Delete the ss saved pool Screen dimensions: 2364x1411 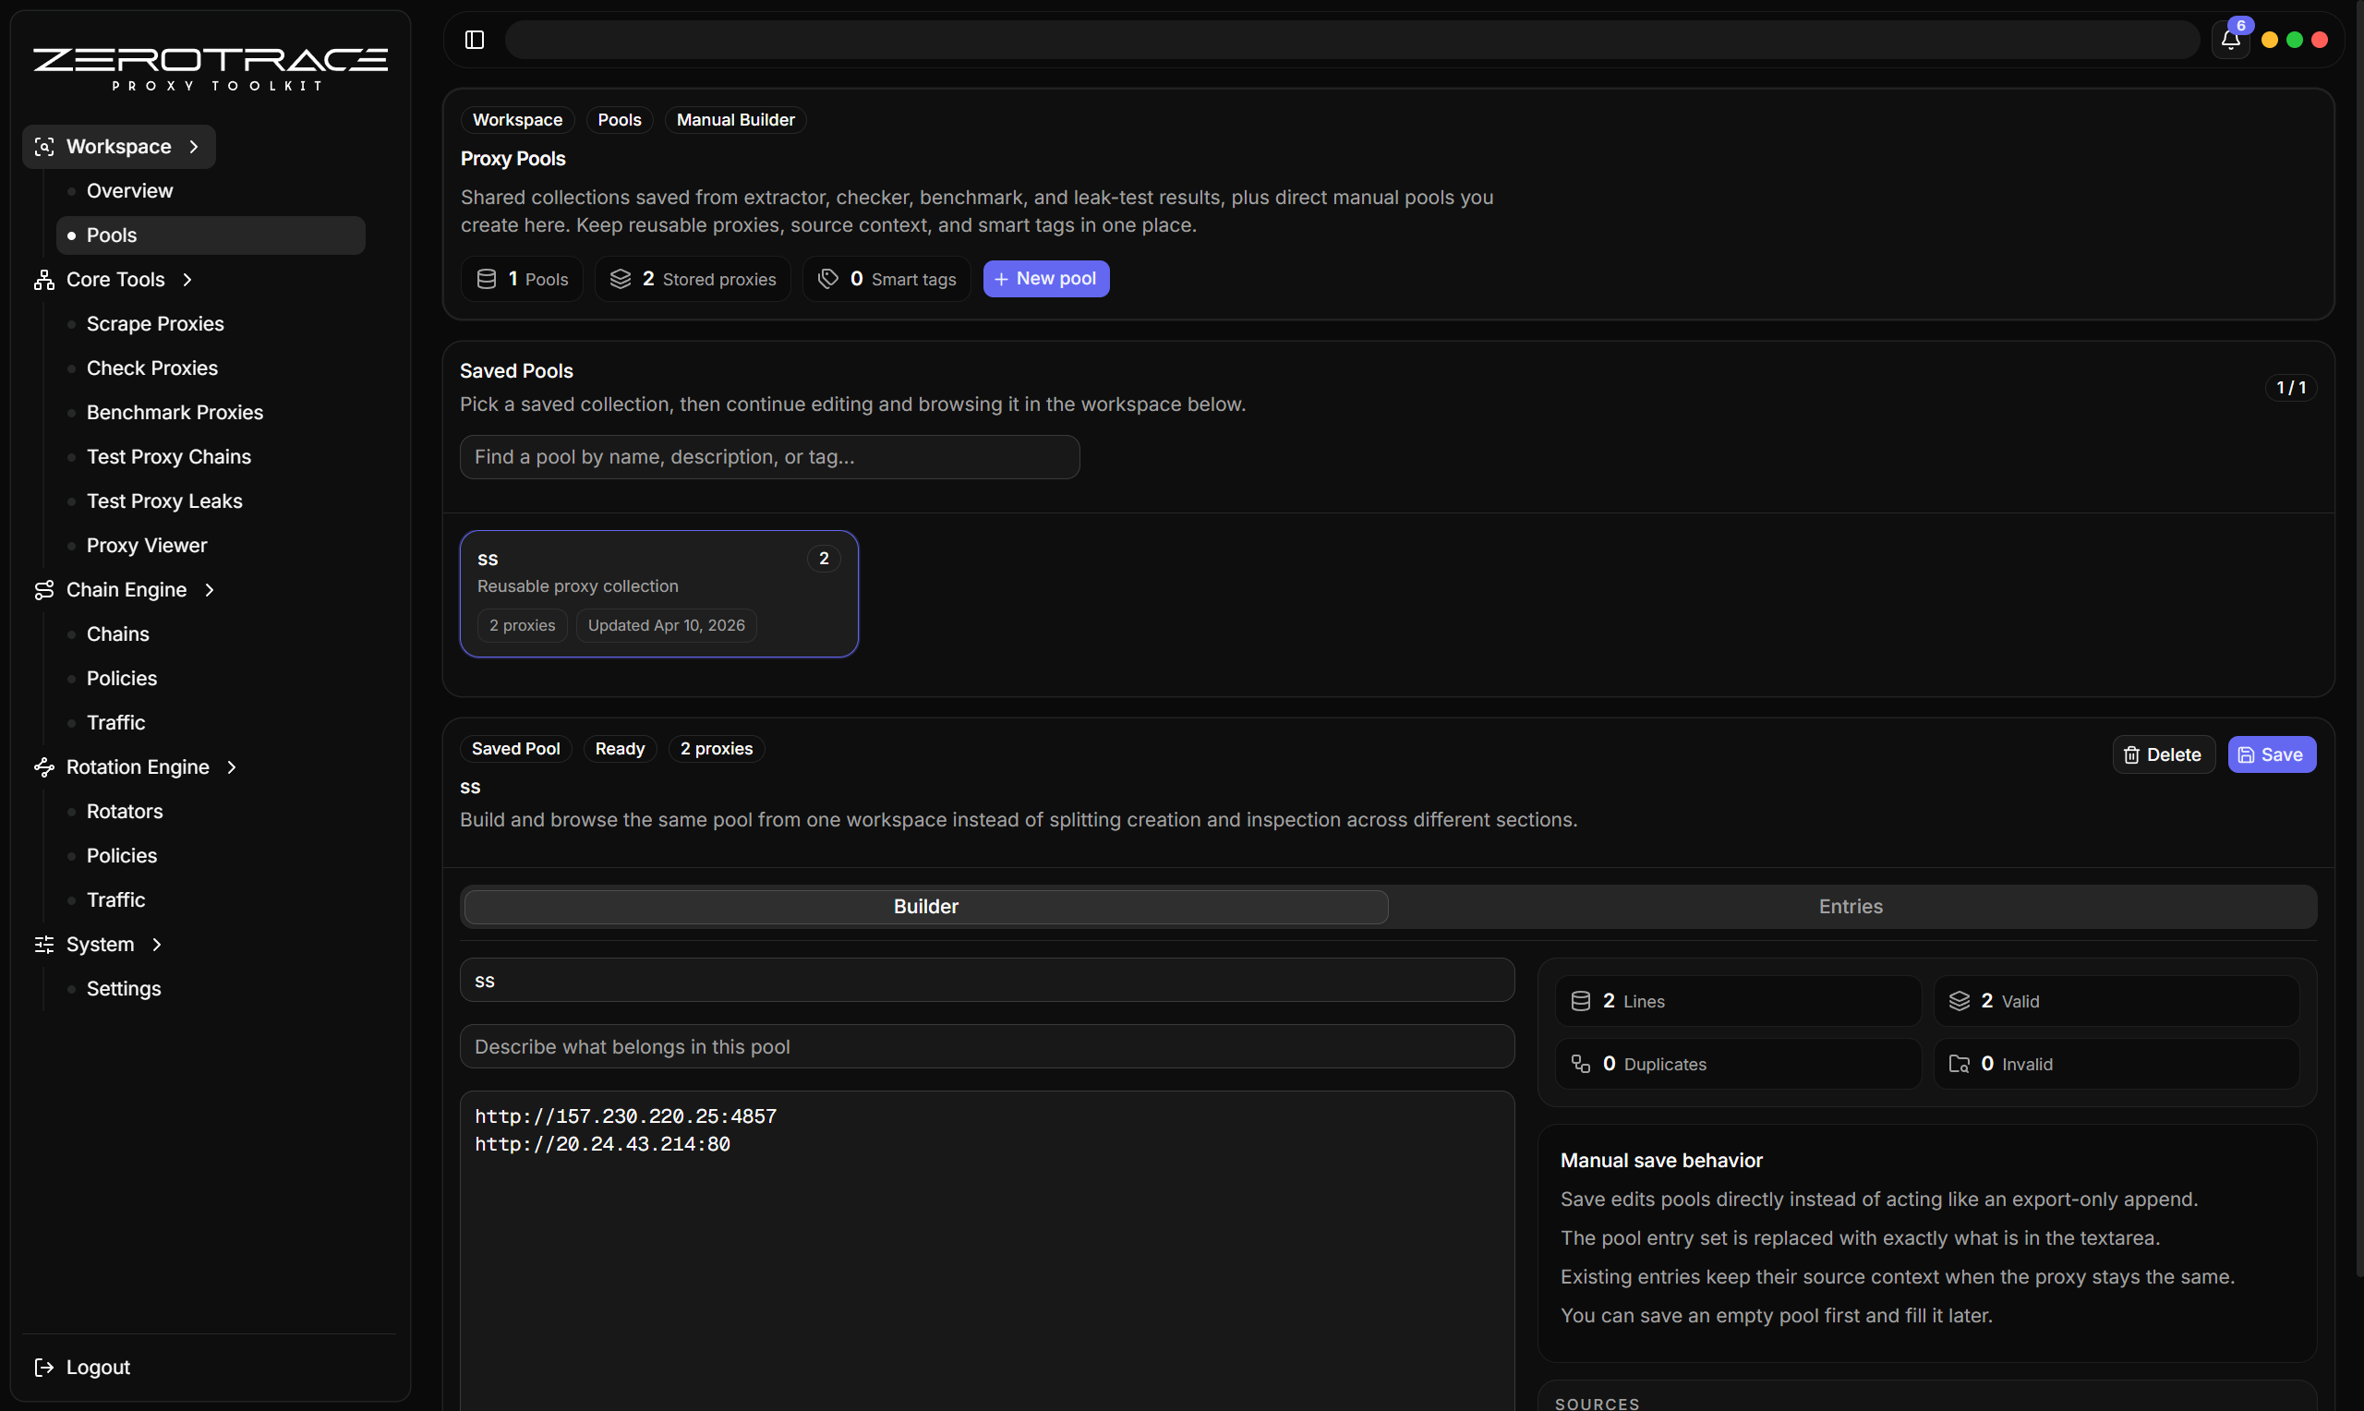[2163, 755]
